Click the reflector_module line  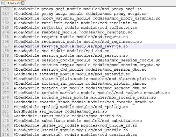click(x=75, y=28)
